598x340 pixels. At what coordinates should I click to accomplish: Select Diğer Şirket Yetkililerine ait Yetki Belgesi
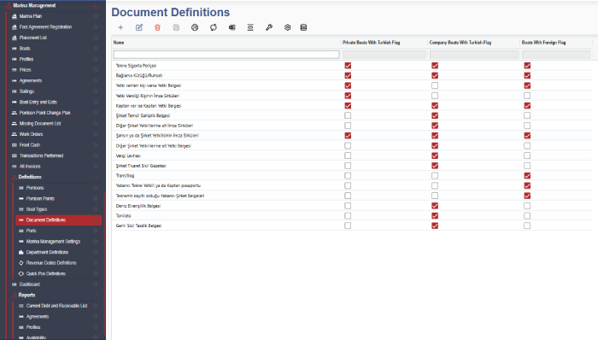[153, 145]
